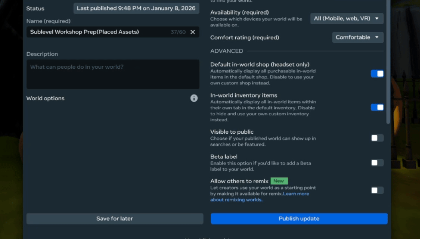Open the Learn more about remixing link

pyautogui.click(x=296, y=194)
